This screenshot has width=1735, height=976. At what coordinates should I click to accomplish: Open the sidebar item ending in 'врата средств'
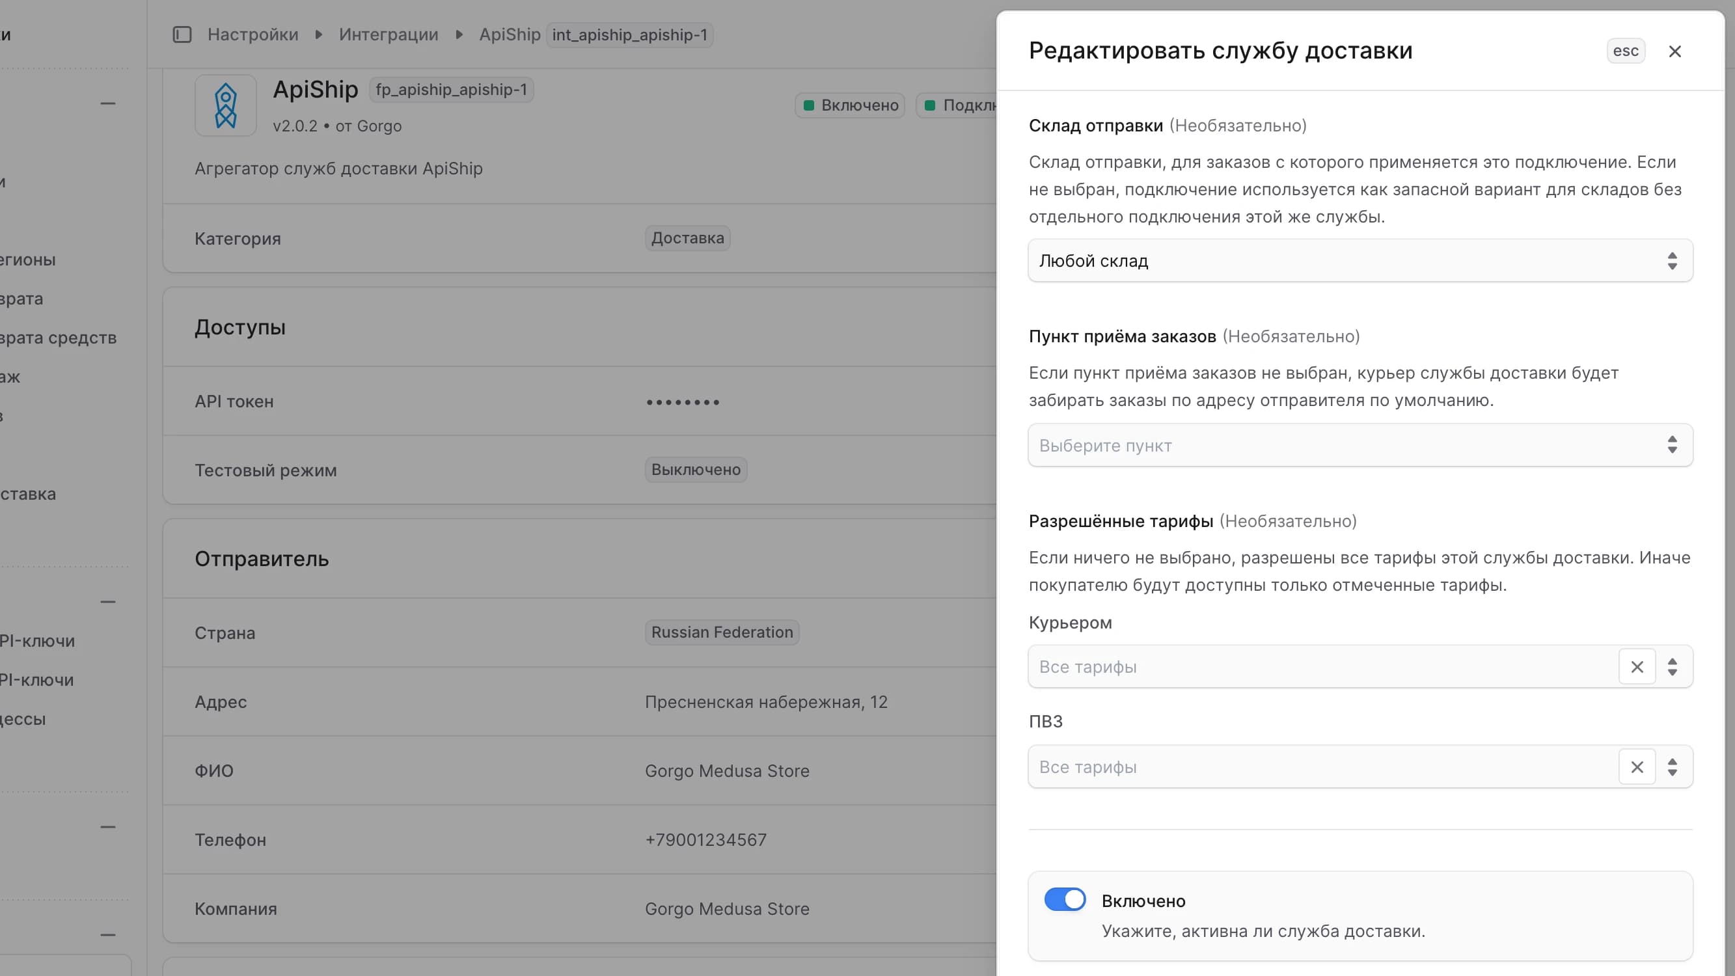coord(59,338)
